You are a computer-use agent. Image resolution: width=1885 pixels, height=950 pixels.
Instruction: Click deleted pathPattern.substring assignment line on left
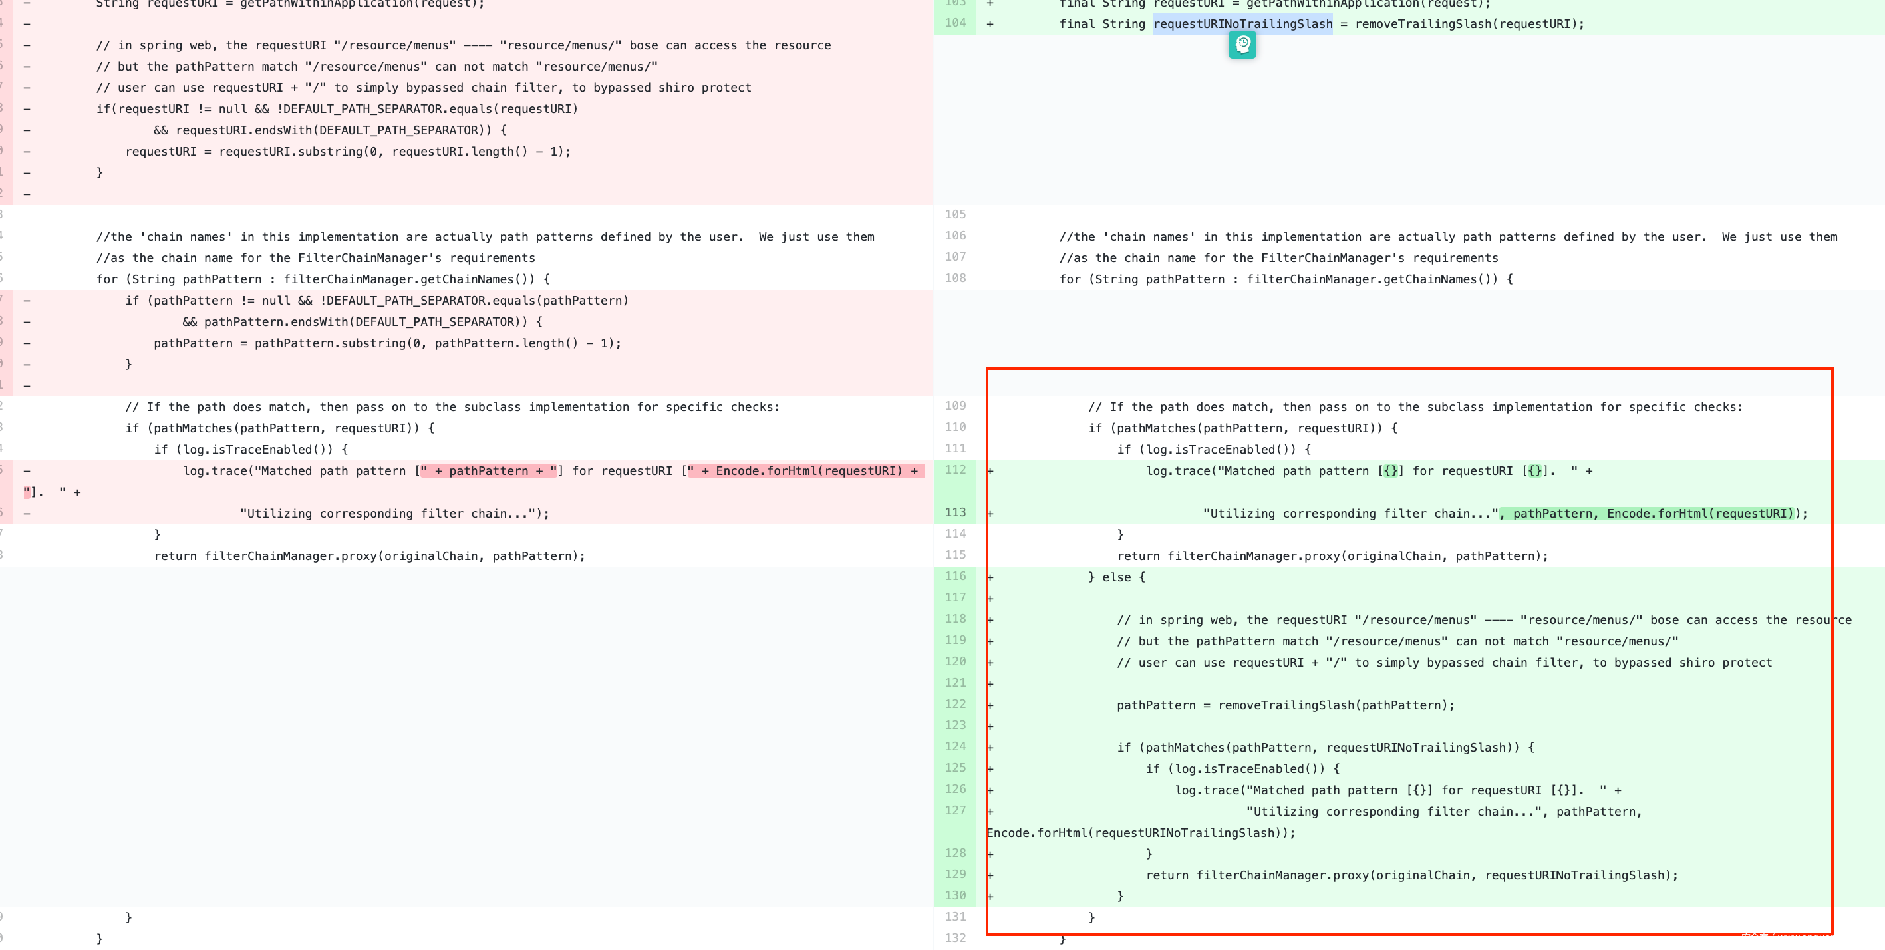click(386, 343)
